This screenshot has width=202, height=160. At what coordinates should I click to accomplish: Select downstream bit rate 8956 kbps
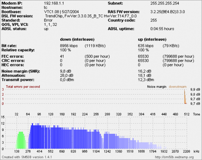pyautogui.click(x=69, y=46)
